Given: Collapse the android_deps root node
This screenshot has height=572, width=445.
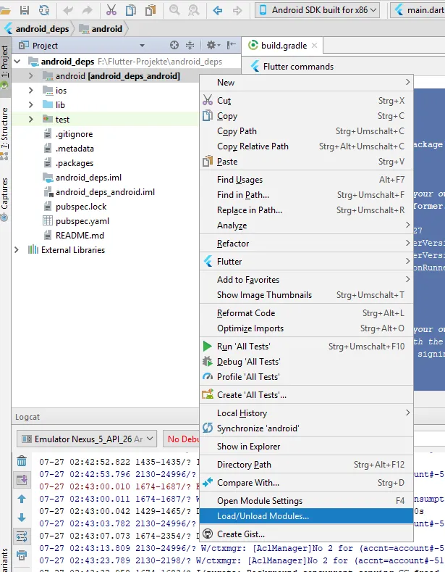Looking at the screenshot, I should click(x=17, y=62).
